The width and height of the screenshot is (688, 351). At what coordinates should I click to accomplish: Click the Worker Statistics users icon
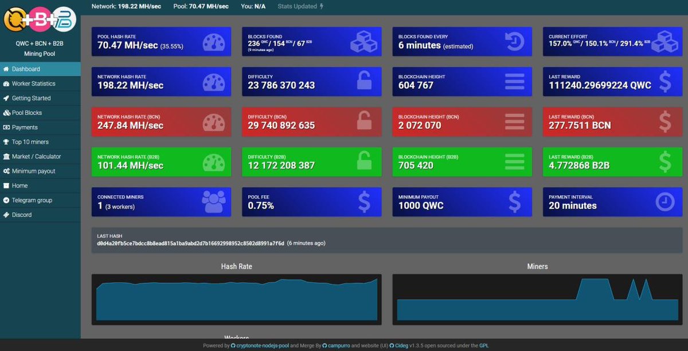point(6,84)
